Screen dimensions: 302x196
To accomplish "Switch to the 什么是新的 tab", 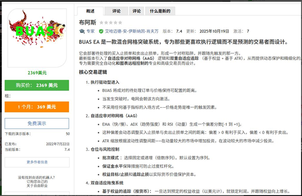I will [x=160, y=11].
